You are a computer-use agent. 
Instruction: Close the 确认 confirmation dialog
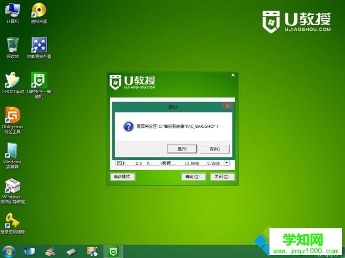[x=227, y=106]
